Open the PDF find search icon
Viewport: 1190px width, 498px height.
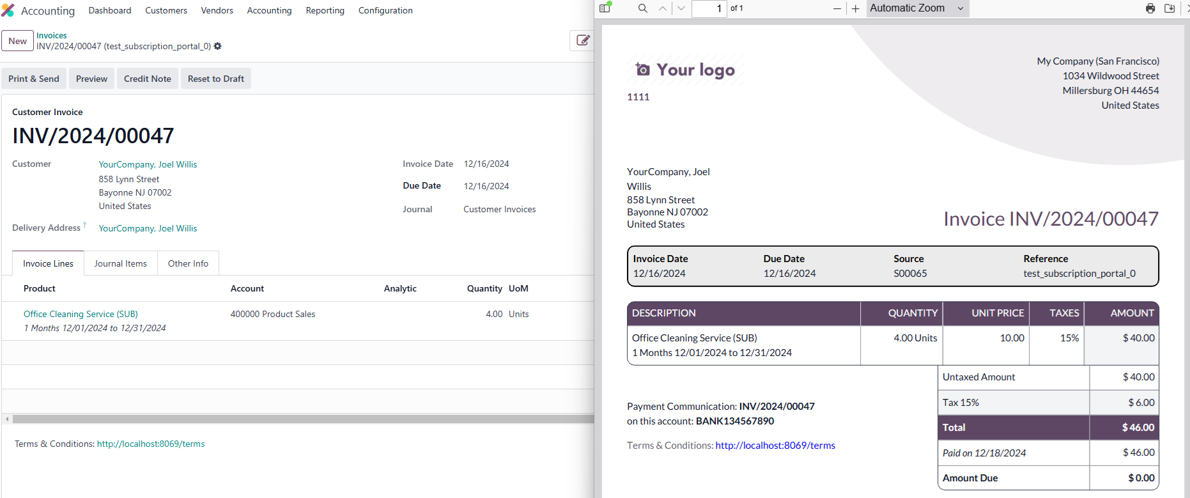(643, 8)
